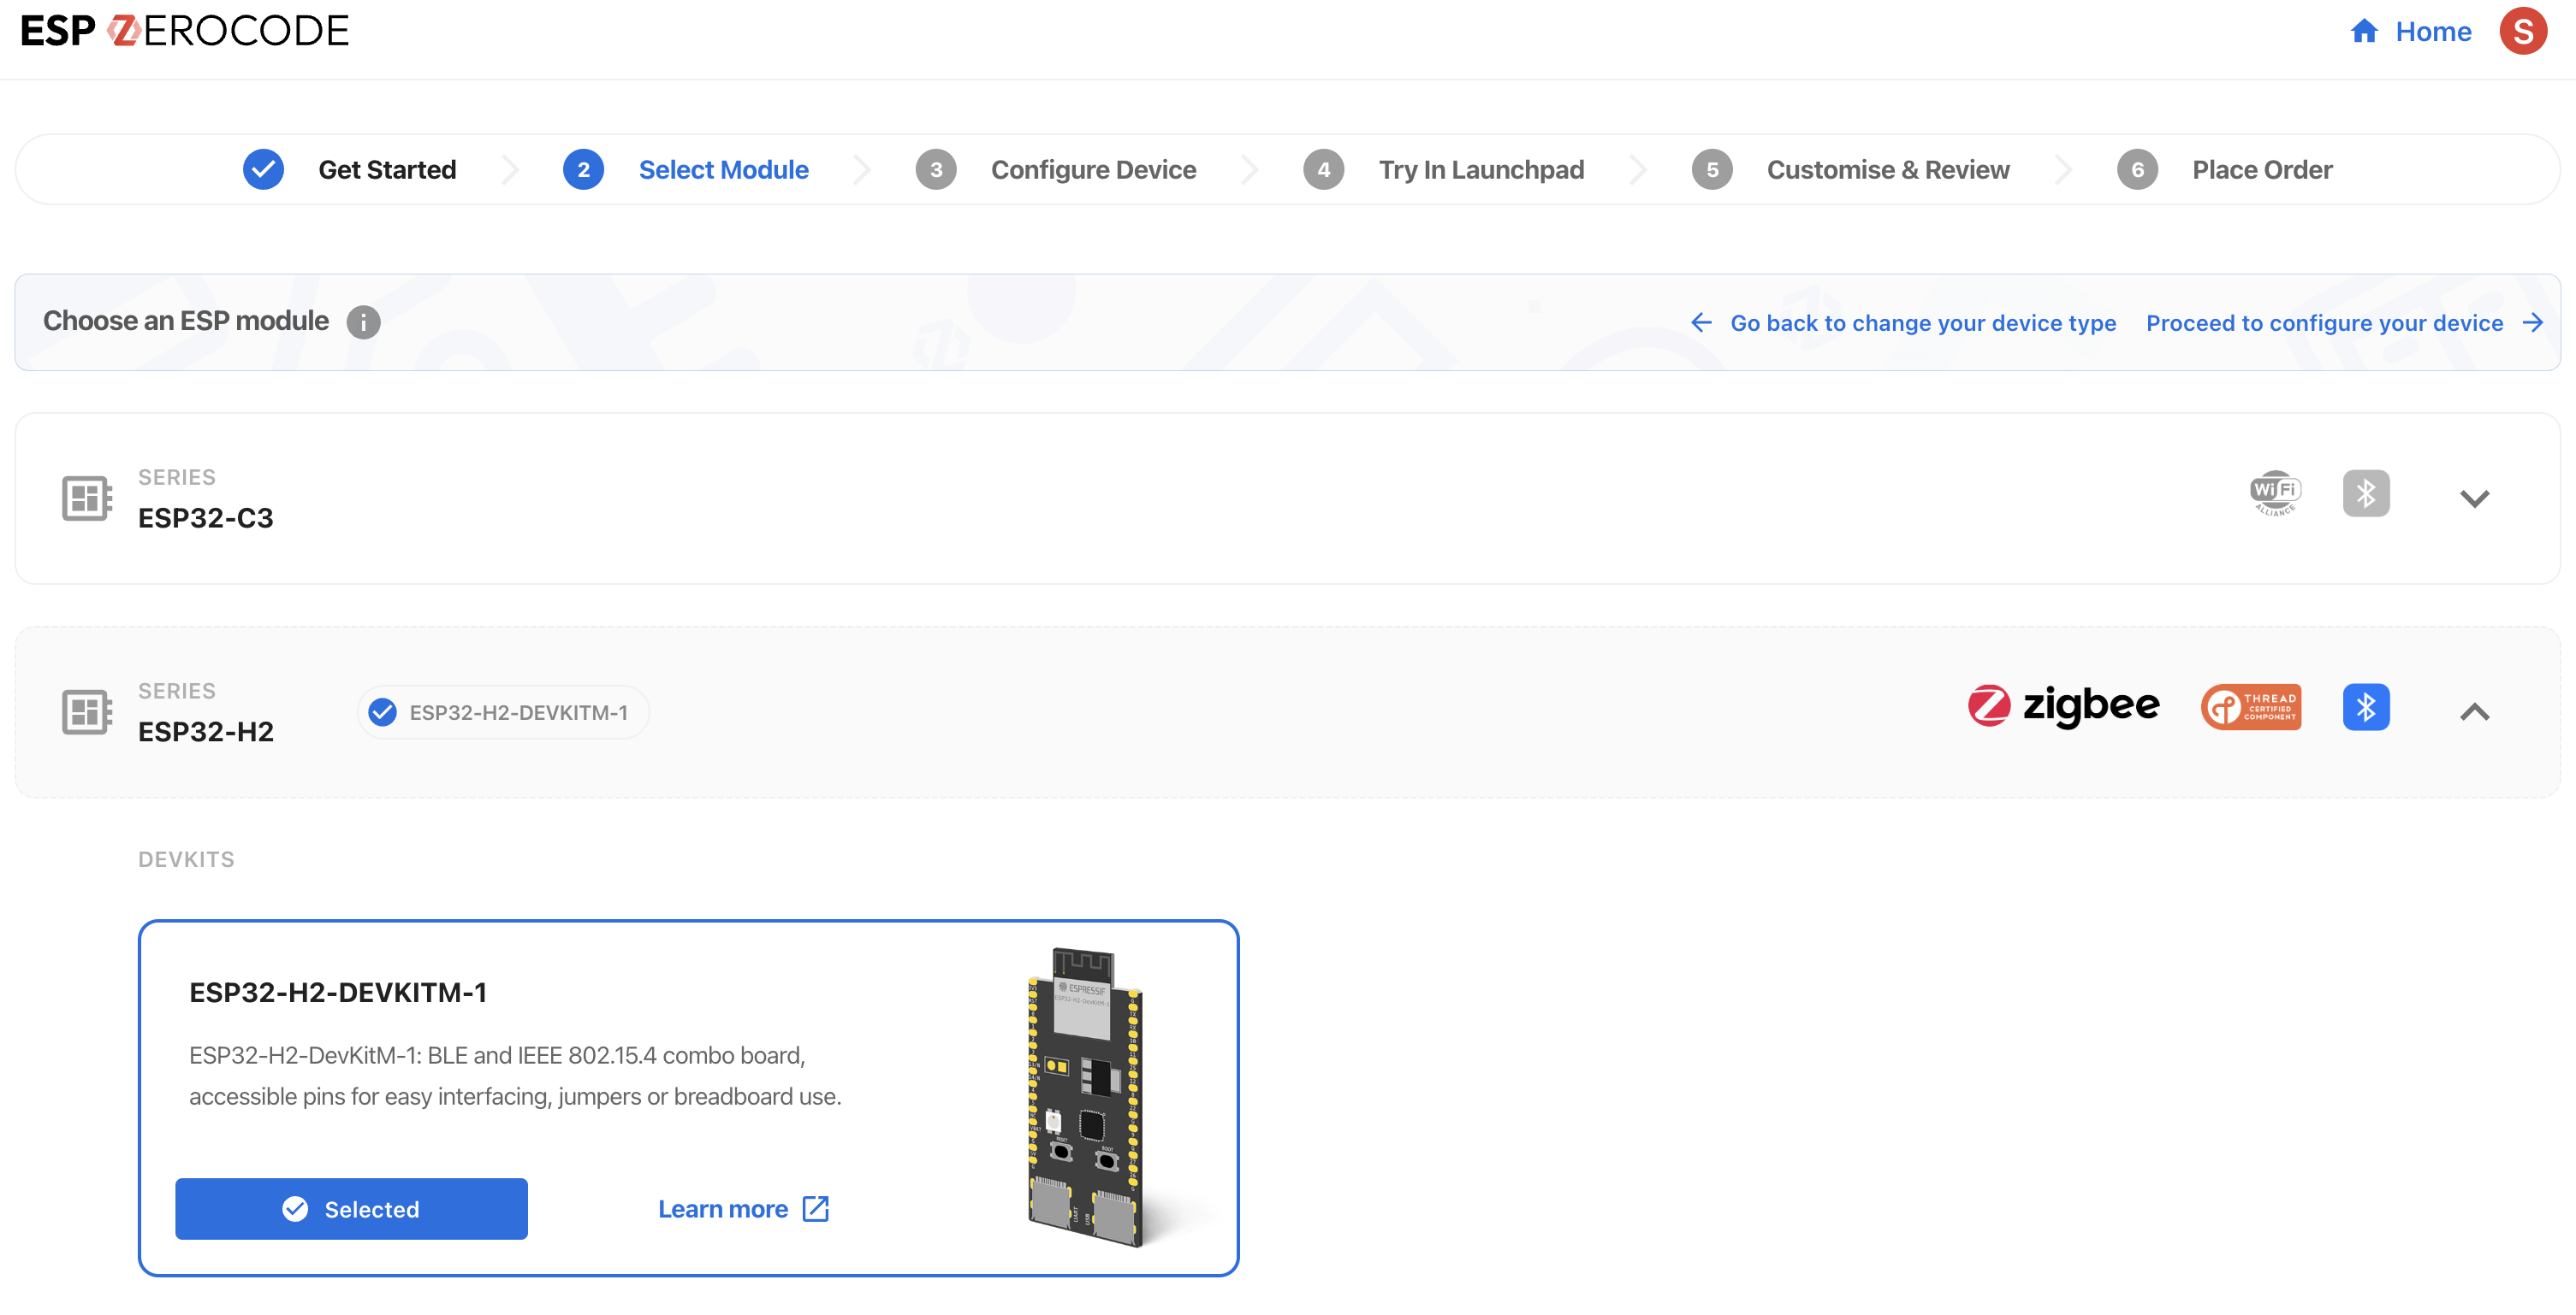Click the chip icon of ESP32-C3 series
Image resolution: width=2576 pixels, height=1315 pixels.
click(87, 498)
